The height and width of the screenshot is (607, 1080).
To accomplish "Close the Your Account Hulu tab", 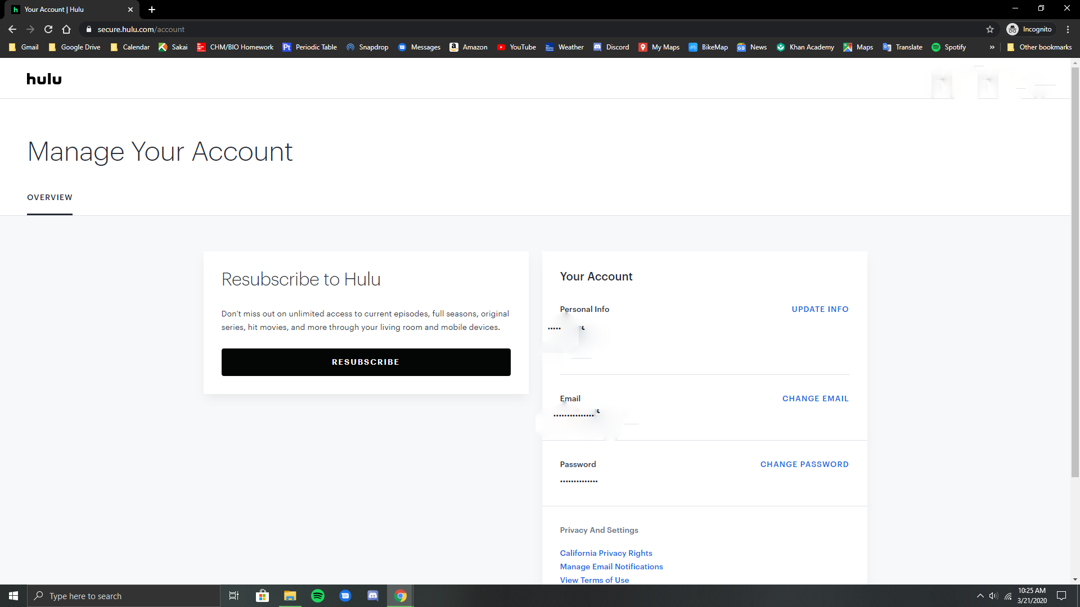I will pyautogui.click(x=130, y=10).
